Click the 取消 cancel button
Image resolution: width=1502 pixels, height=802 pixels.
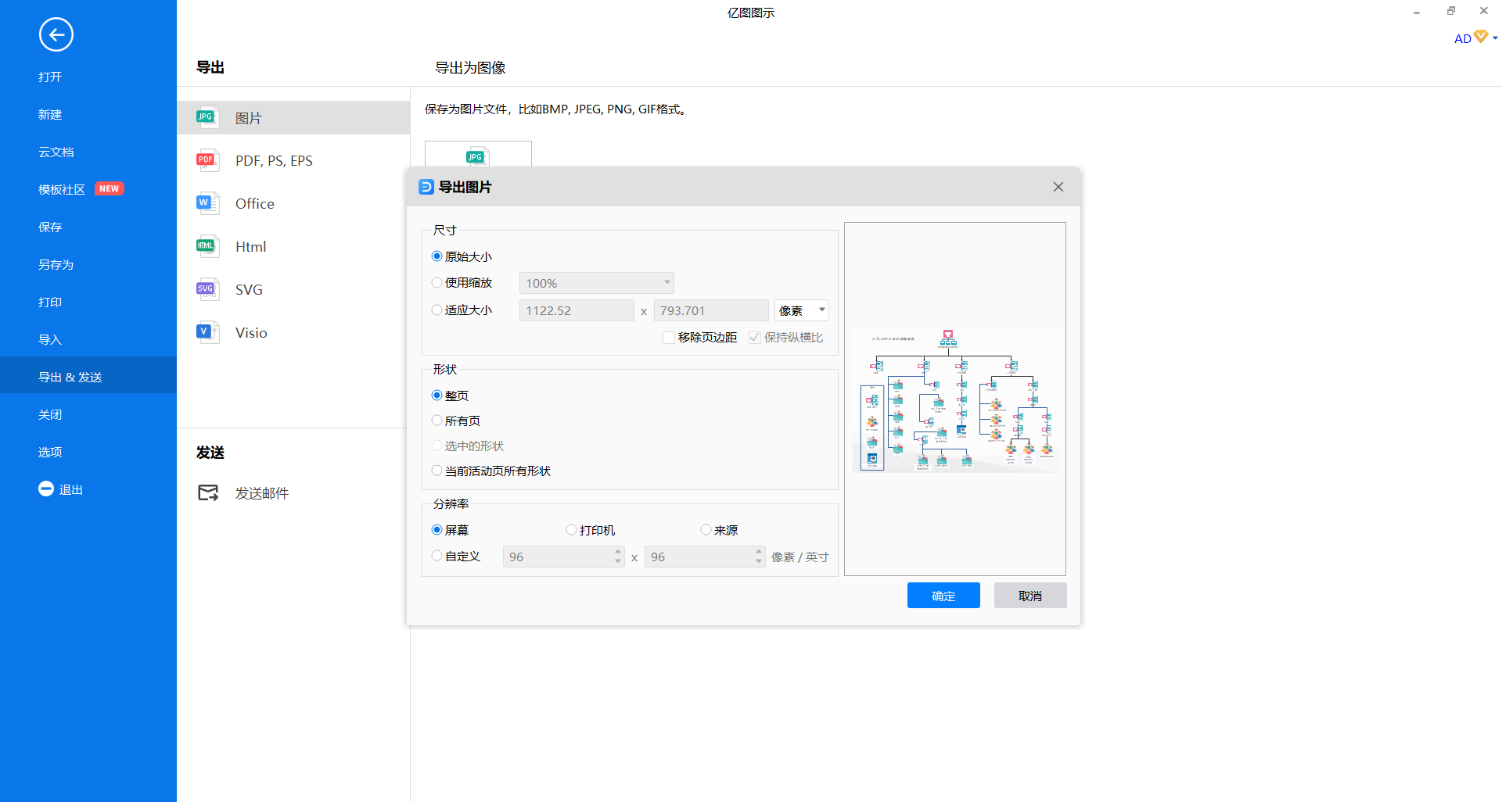click(1030, 596)
